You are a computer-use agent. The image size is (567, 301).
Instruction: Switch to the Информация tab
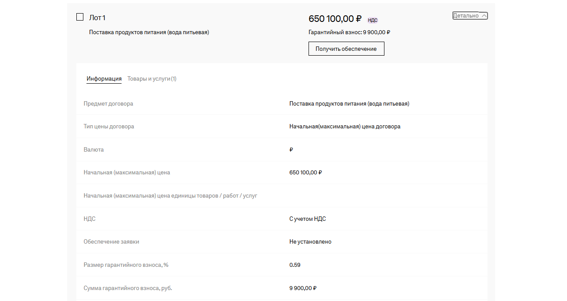[104, 79]
